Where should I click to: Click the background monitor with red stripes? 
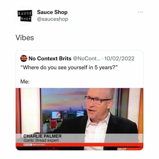(56, 115)
